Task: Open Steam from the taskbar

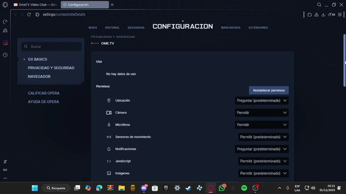Action: pos(188,188)
